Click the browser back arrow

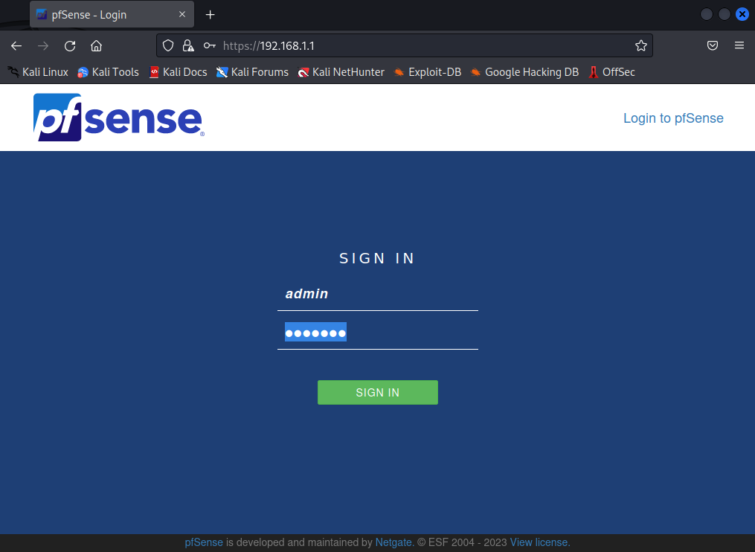[x=16, y=45]
